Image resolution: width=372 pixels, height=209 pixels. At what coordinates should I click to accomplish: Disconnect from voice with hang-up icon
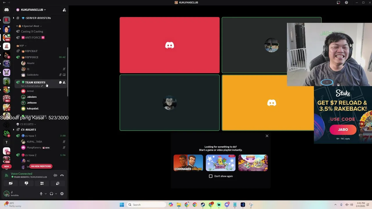[x=62, y=175]
